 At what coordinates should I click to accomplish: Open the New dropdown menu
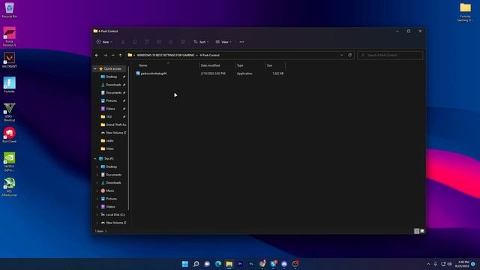click(104, 42)
